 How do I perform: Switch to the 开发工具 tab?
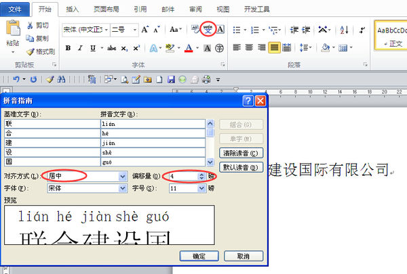[x=256, y=9]
